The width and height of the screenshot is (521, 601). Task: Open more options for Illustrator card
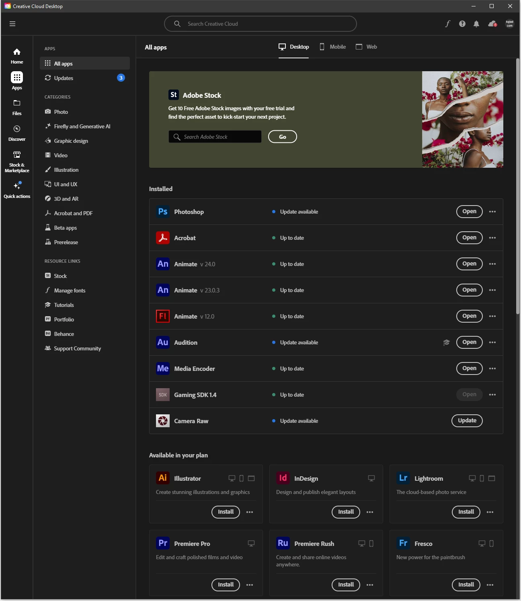250,512
